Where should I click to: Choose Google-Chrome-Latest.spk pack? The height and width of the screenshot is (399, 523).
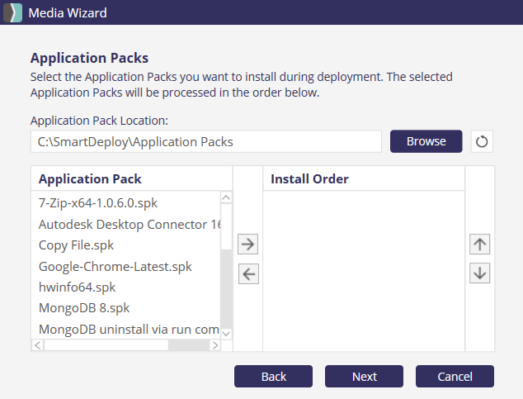[115, 267]
